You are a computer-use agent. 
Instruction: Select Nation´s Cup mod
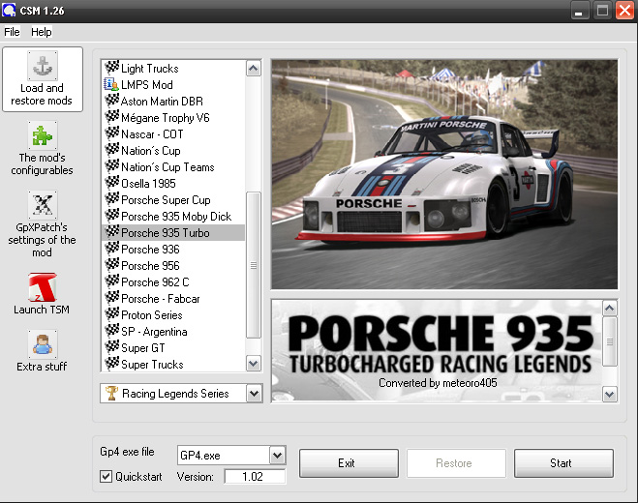pos(173,151)
